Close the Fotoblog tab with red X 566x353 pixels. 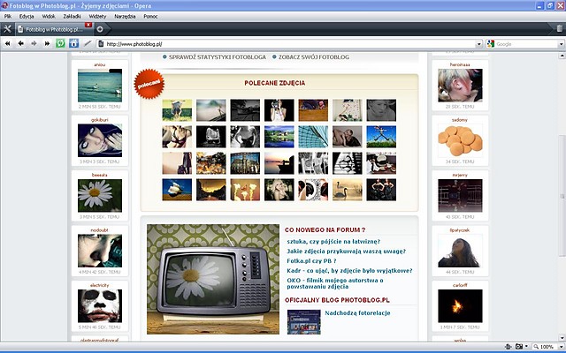click(x=88, y=25)
